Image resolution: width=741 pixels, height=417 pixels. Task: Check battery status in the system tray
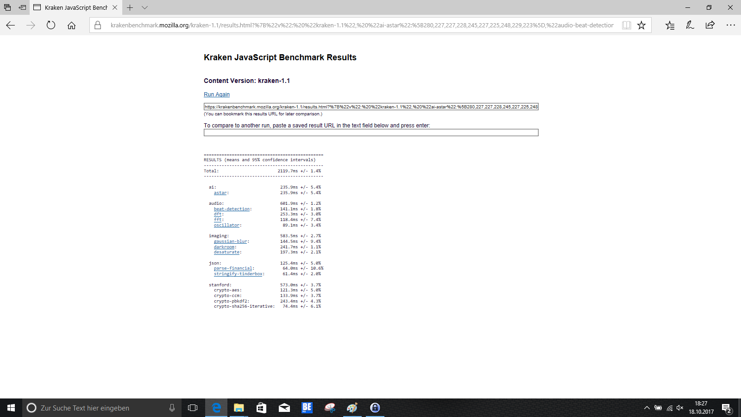[x=658, y=408]
